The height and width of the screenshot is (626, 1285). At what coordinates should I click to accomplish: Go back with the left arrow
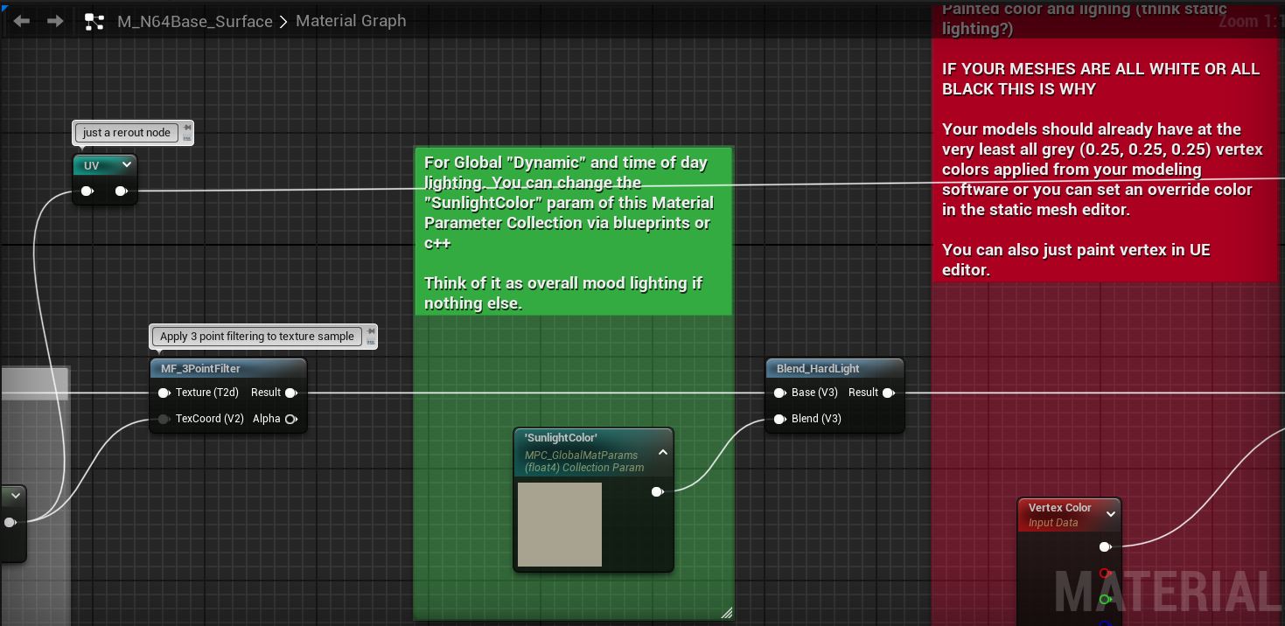22,21
